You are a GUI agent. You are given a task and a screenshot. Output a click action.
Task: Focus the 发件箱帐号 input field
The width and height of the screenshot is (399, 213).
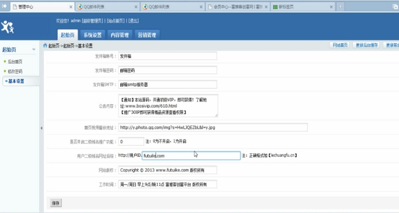tap(168, 56)
